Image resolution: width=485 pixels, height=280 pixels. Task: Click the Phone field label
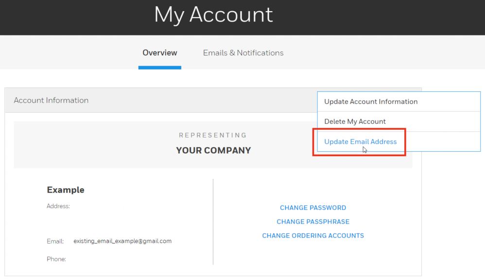tap(56, 259)
